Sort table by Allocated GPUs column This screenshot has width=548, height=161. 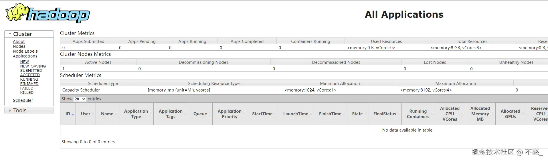pyautogui.click(x=511, y=114)
